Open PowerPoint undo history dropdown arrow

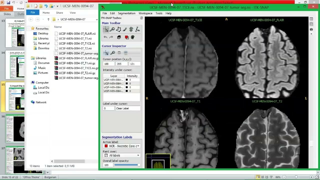tap(17, 2)
